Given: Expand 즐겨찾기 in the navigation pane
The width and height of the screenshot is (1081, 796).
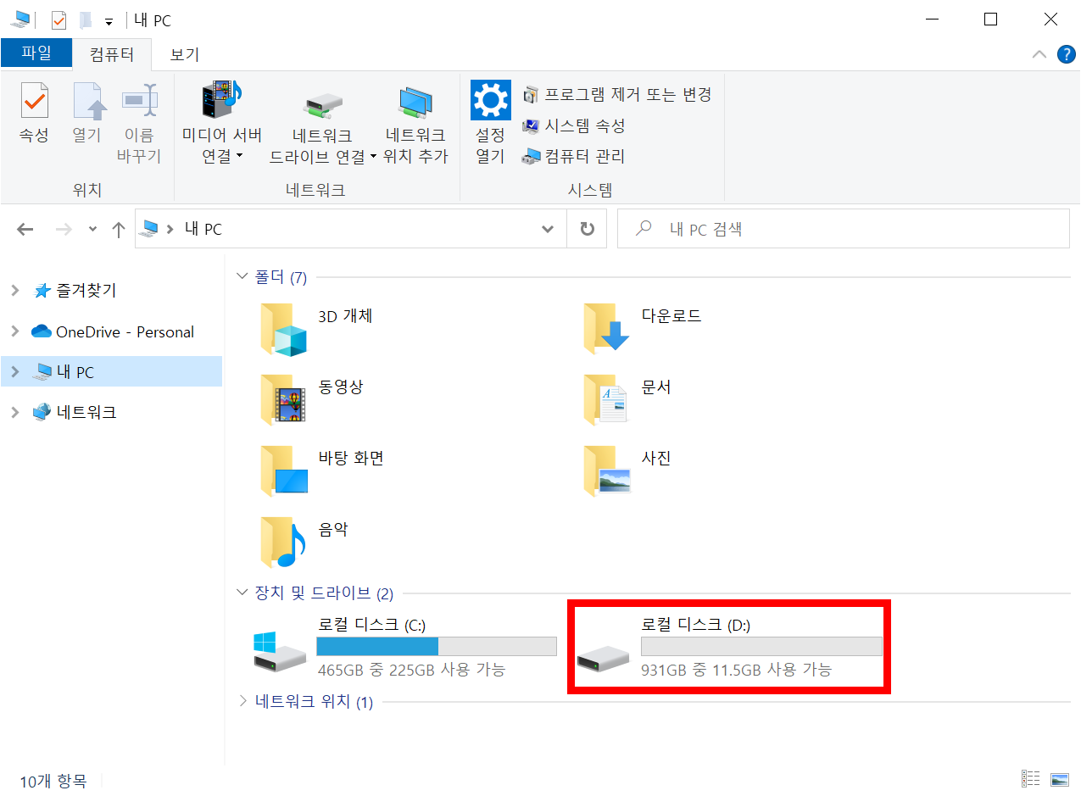Looking at the screenshot, I should pos(14,291).
